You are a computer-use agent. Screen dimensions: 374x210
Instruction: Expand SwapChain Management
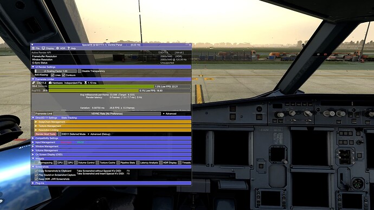click(x=113, y=122)
